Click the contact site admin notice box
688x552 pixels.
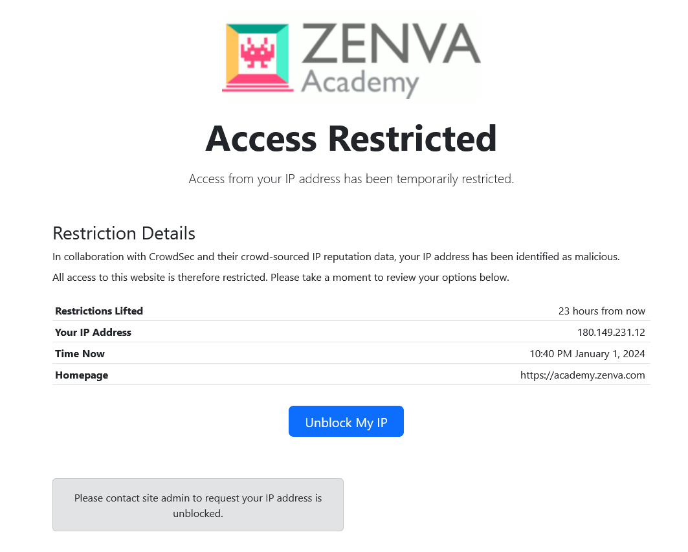coord(198,505)
